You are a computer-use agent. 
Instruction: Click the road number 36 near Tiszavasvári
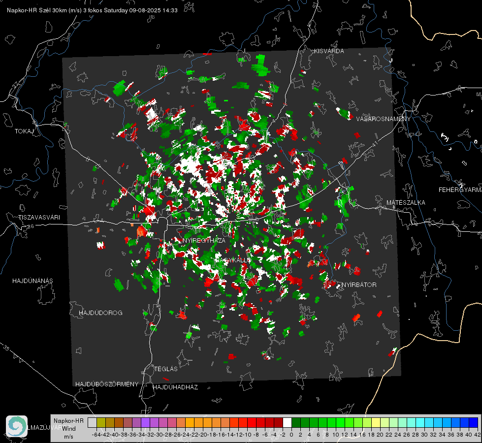[31, 226]
